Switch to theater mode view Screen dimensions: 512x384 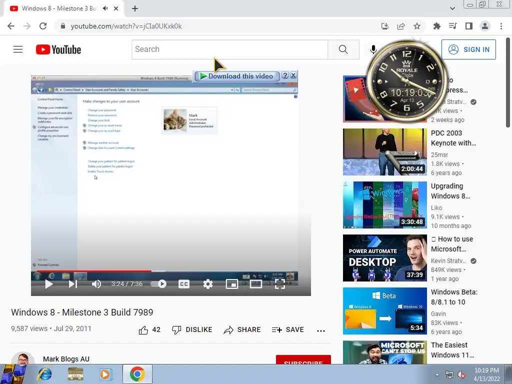tap(256, 284)
